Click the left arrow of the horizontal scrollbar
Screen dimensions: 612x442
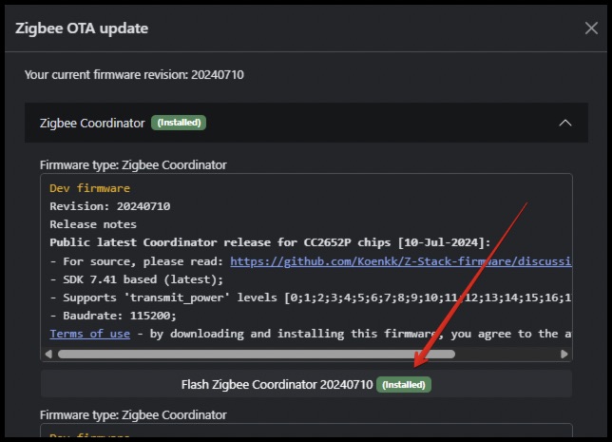tap(48, 355)
